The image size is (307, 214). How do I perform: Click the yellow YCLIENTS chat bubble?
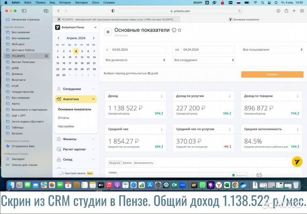coord(297,162)
